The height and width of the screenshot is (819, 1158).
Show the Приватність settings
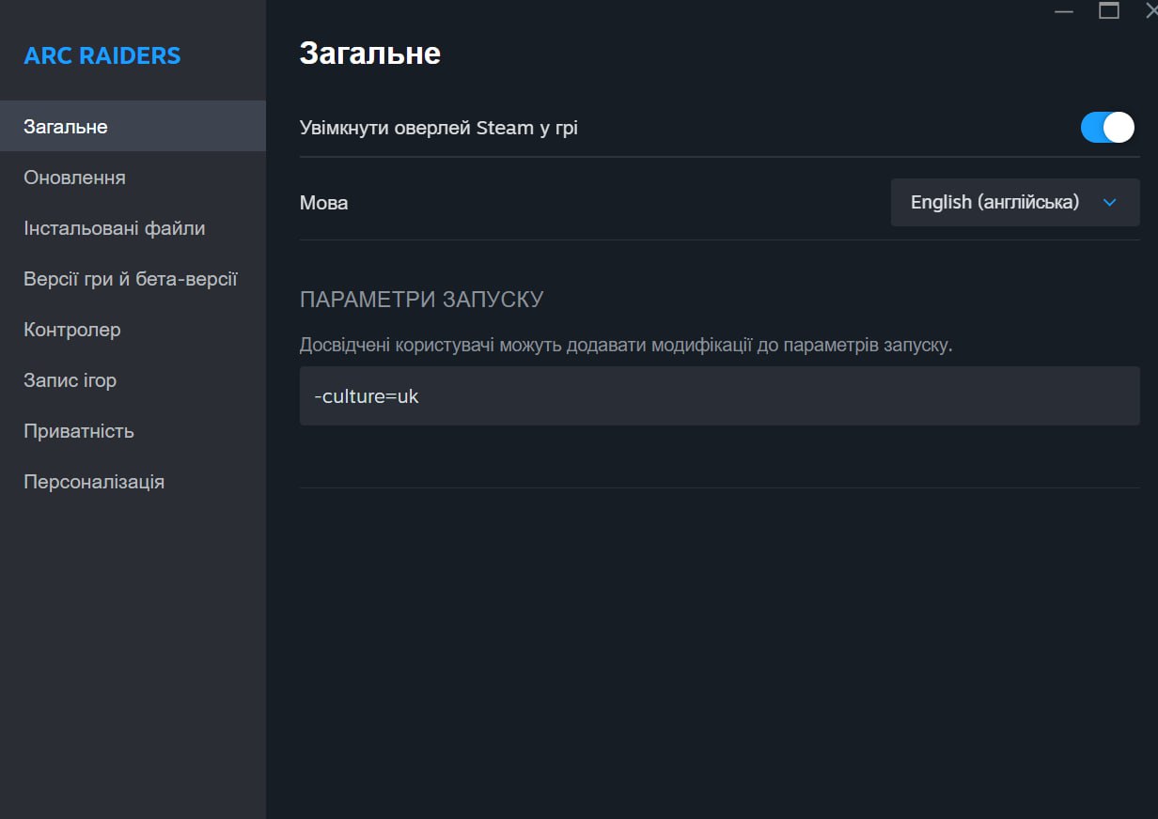pyautogui.click(x=78, y=431)
